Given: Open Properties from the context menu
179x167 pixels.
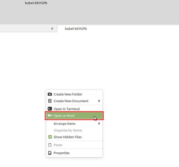Looking at the screenshot, I should [74, 153].
